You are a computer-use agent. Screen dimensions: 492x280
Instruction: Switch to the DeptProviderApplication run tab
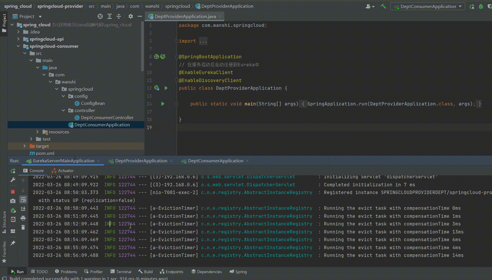tap(141, 161)
